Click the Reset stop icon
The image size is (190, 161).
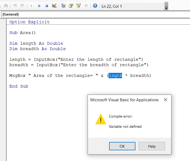[46, 6]
